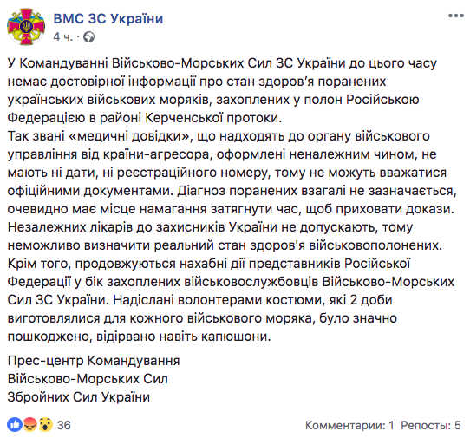Click the quoted phrase «медичні довідки»

pos(129,136)
